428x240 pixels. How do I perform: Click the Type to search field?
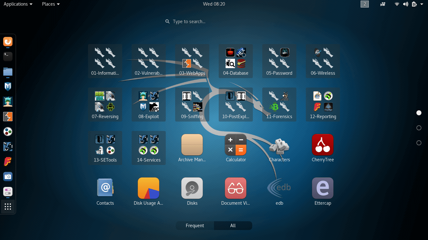coord(214,22)
